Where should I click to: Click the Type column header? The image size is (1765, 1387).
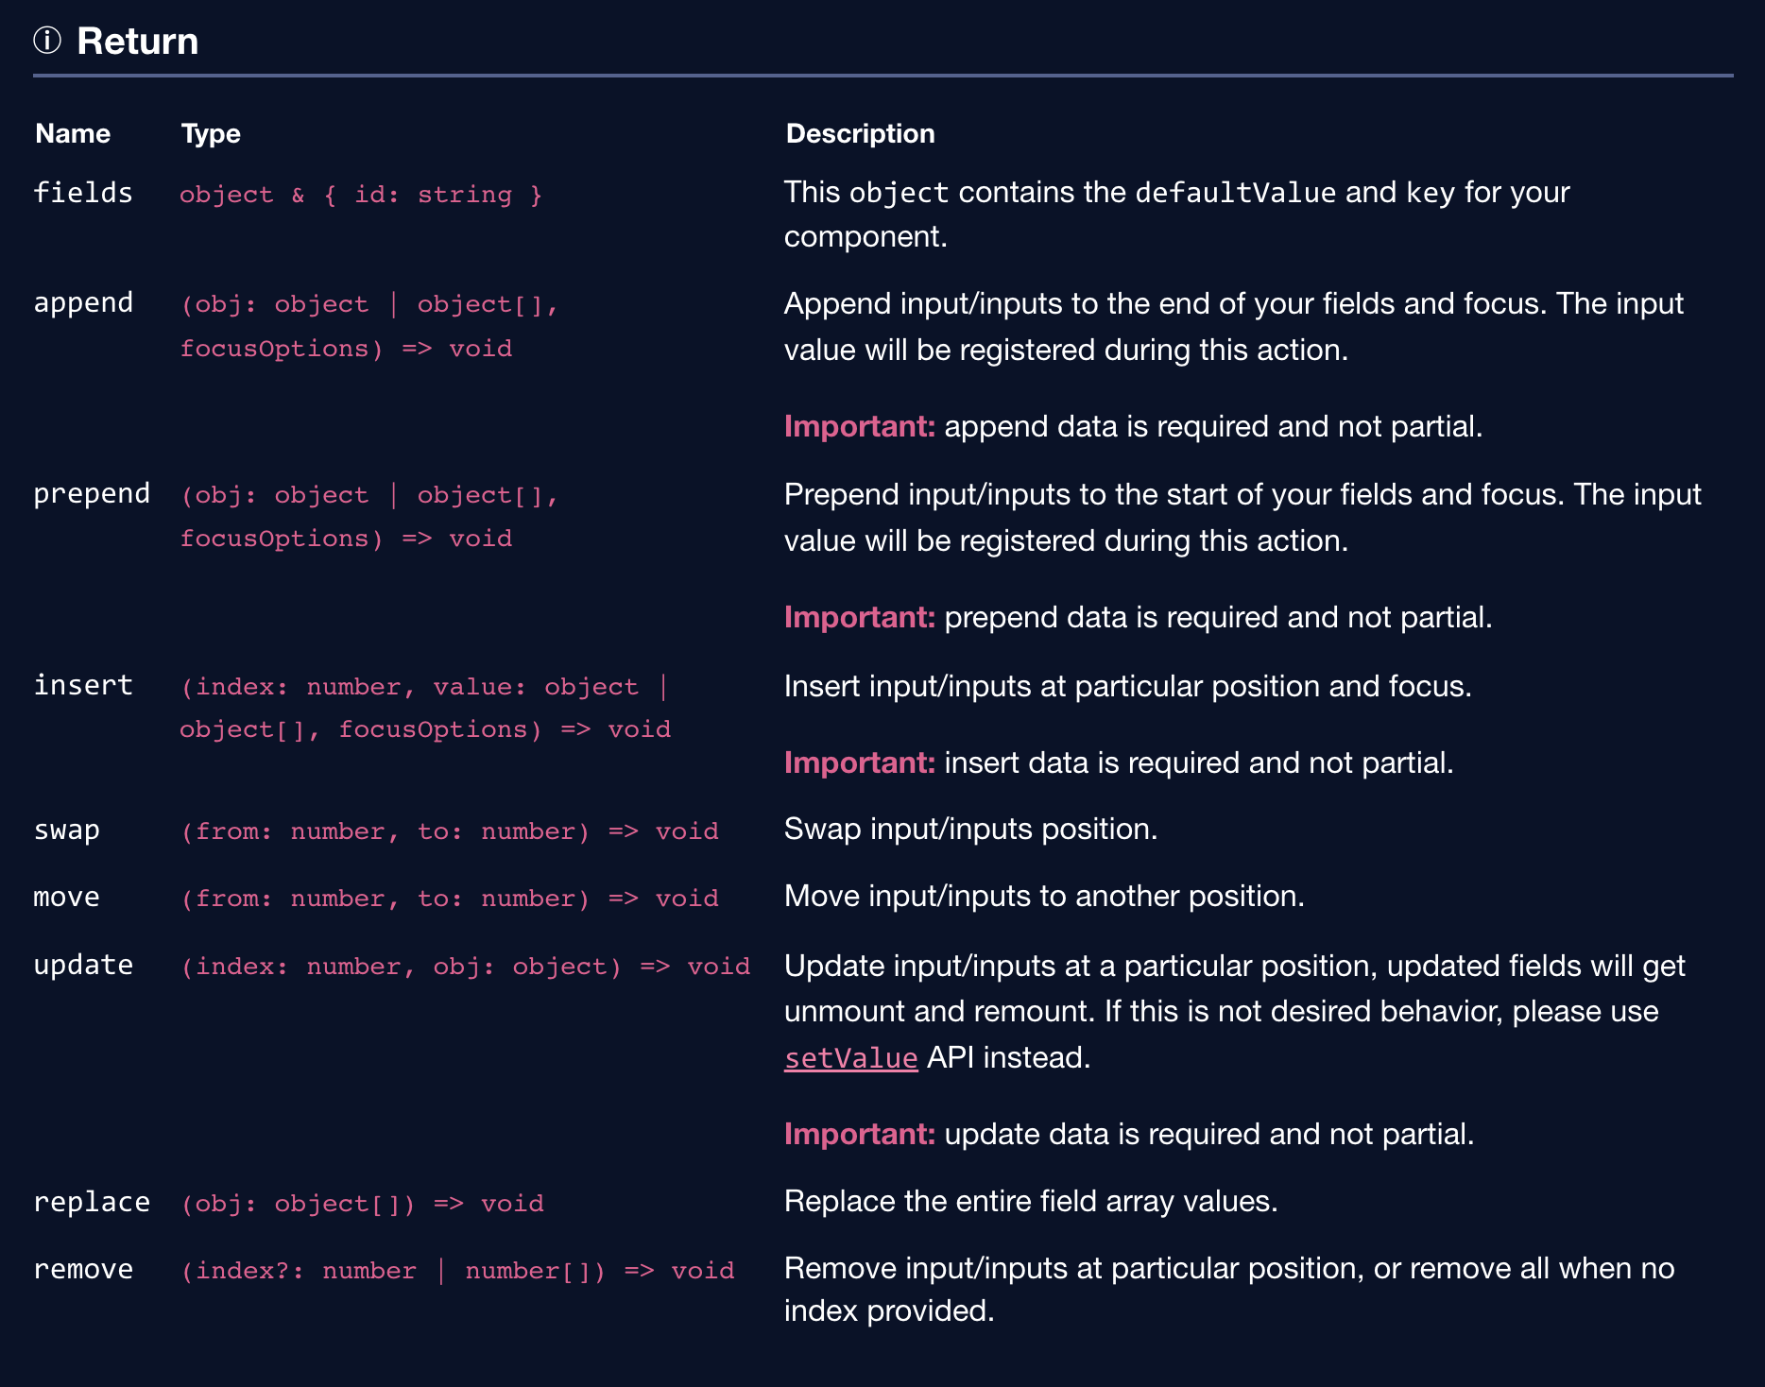coord(211,133)
